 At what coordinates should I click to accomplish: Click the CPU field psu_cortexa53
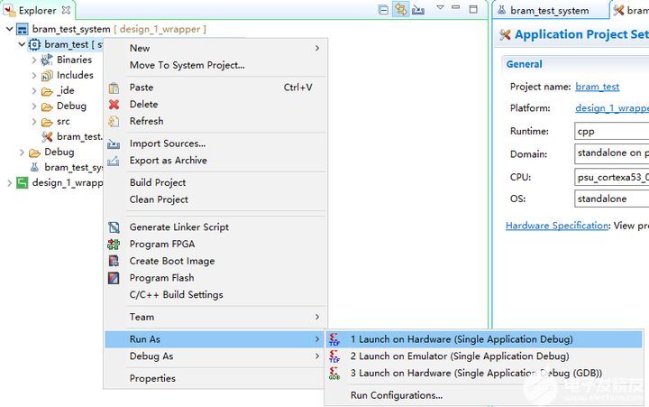pyautogui.click(x=611, y=178)
